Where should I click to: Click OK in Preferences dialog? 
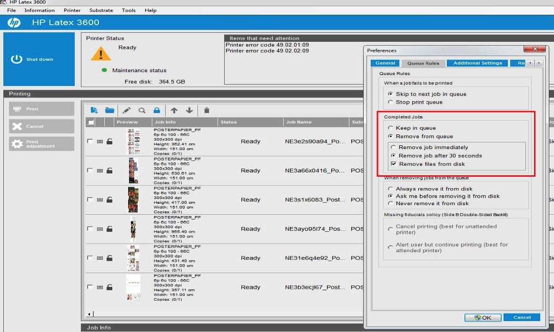[483, 318]
